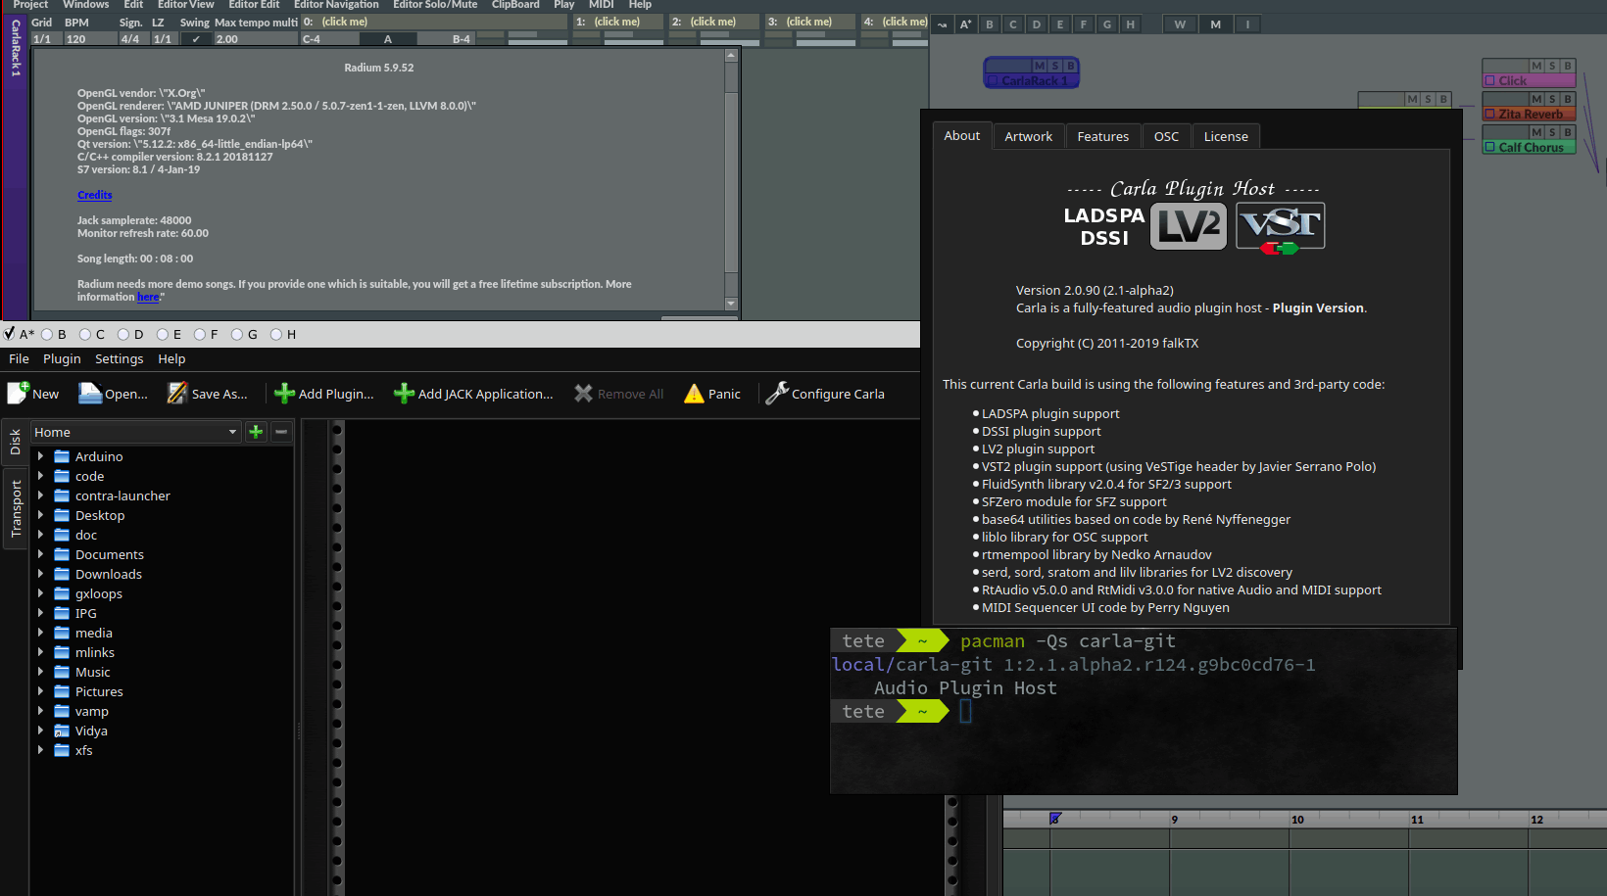Open the Credits link in Radium about

[95, 195]
